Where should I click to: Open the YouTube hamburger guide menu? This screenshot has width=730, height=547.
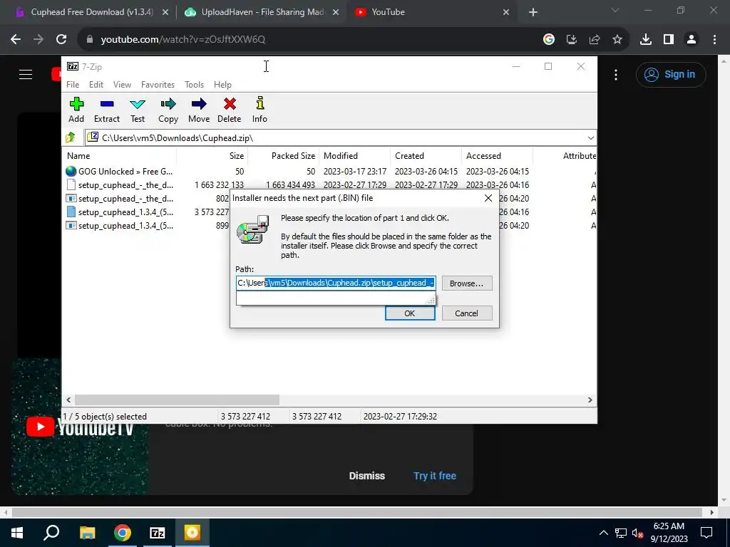click(x=26, y=74)
